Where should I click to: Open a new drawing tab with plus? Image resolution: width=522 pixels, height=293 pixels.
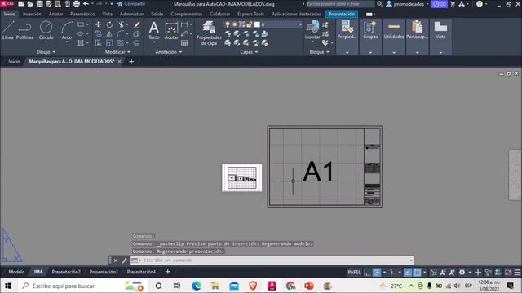tap(131, 62)
